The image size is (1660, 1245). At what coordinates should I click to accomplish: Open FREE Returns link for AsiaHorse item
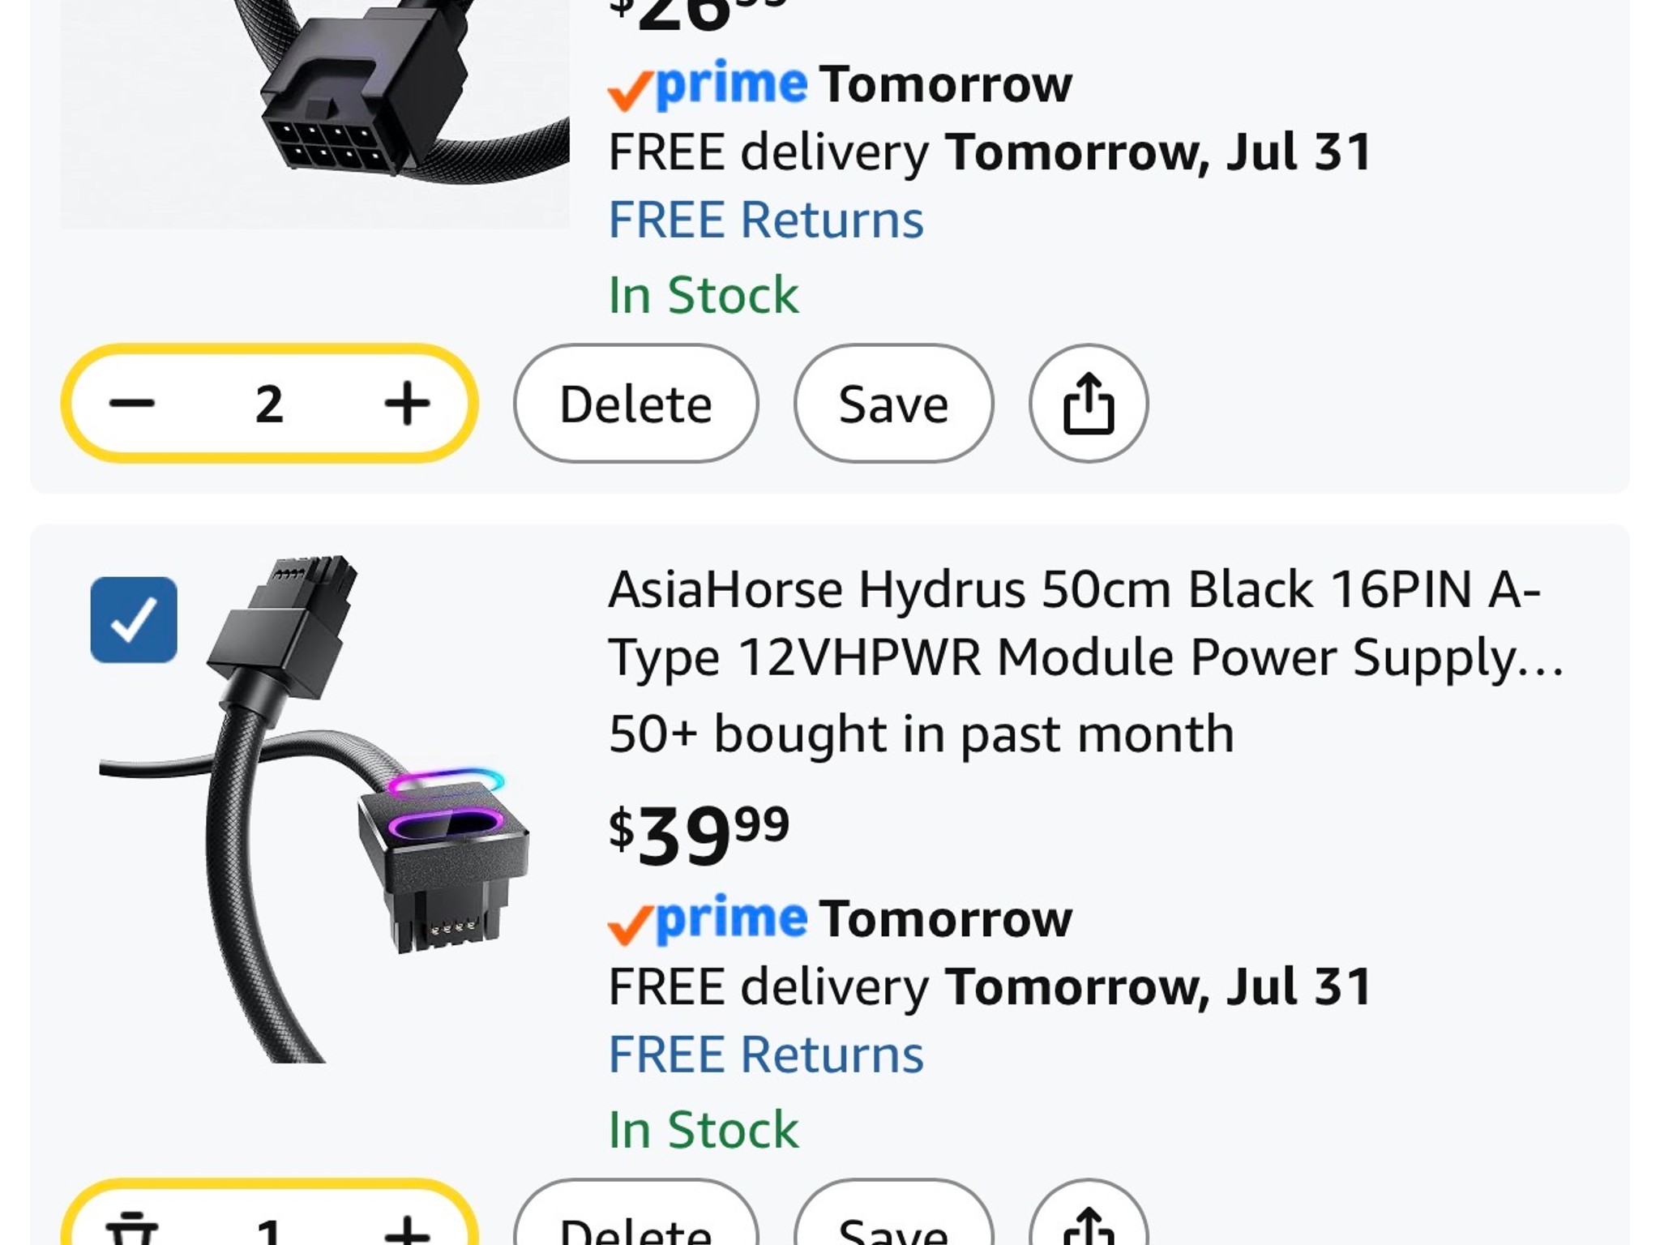pos(766,1055)
